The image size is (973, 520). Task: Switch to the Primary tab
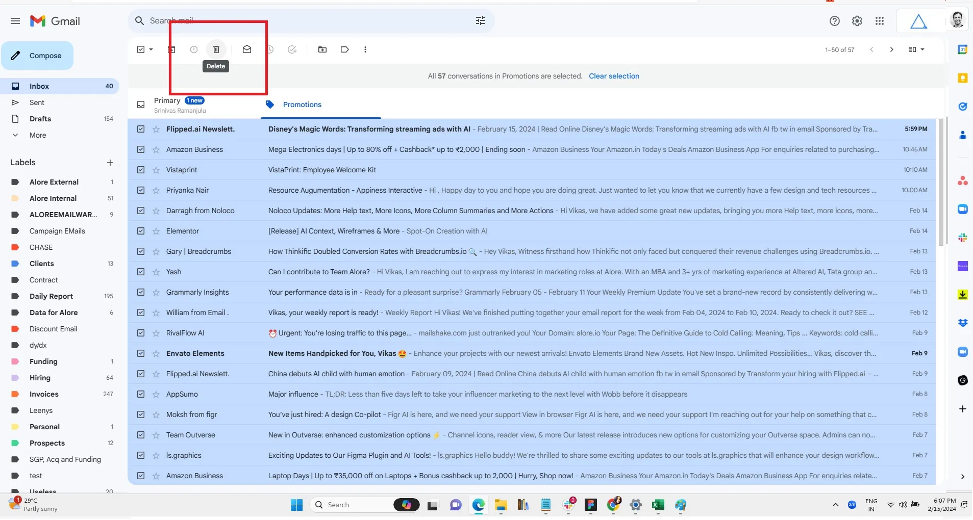(x=194, y=105)
